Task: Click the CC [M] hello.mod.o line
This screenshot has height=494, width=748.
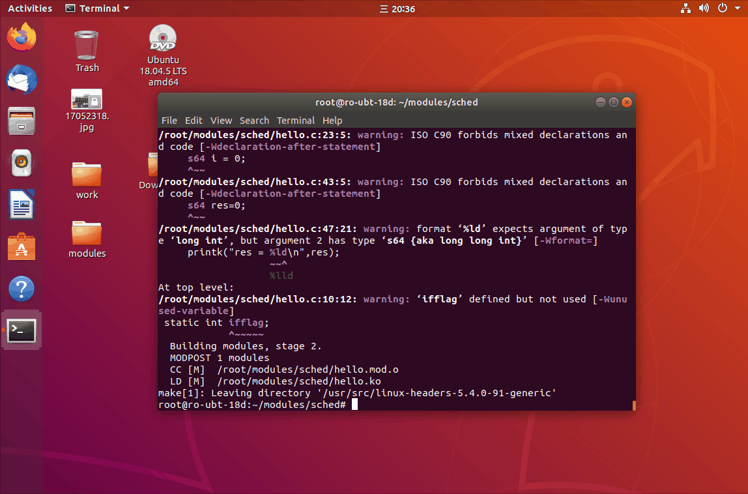Action: coord(284,370)
